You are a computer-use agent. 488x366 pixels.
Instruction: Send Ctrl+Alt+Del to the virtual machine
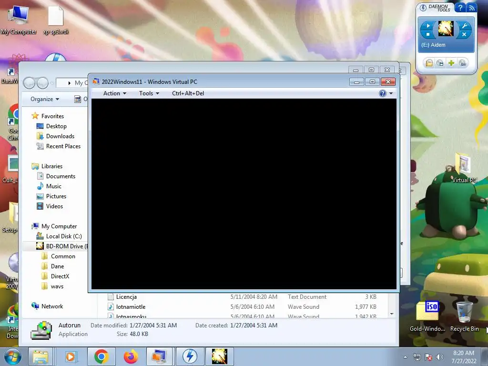point(188,93)
